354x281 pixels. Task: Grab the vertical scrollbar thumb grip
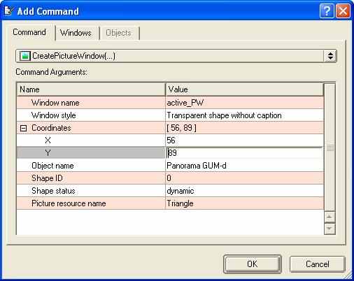click(330, 147)
